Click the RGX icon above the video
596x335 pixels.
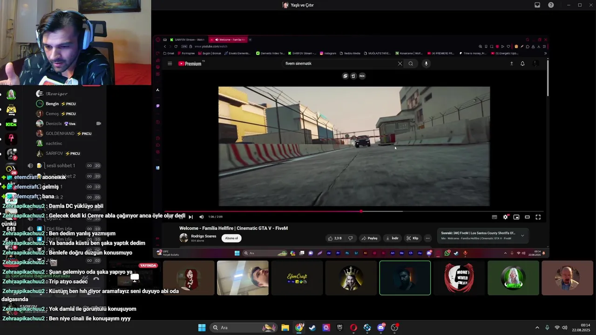coord(362,76)
